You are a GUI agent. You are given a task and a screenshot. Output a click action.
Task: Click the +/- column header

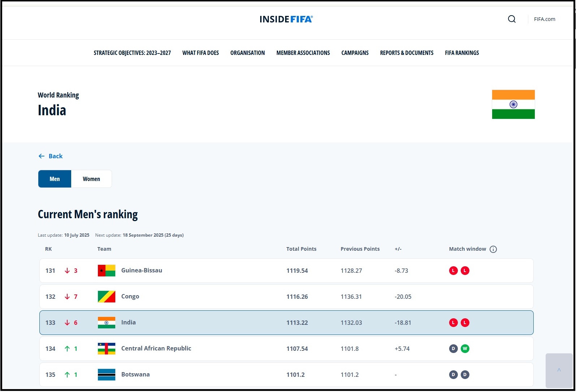pos(398,249)
